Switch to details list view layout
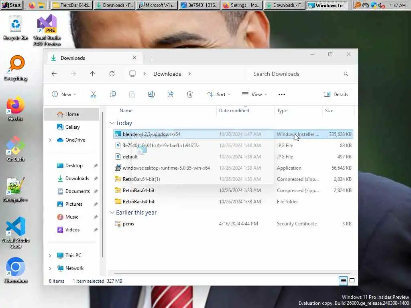The width and height of the screenshot is (411, 308). pyautogui.click(x=343, y=281)
